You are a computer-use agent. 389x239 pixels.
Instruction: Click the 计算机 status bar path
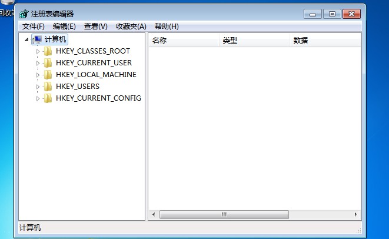(30, 228)
